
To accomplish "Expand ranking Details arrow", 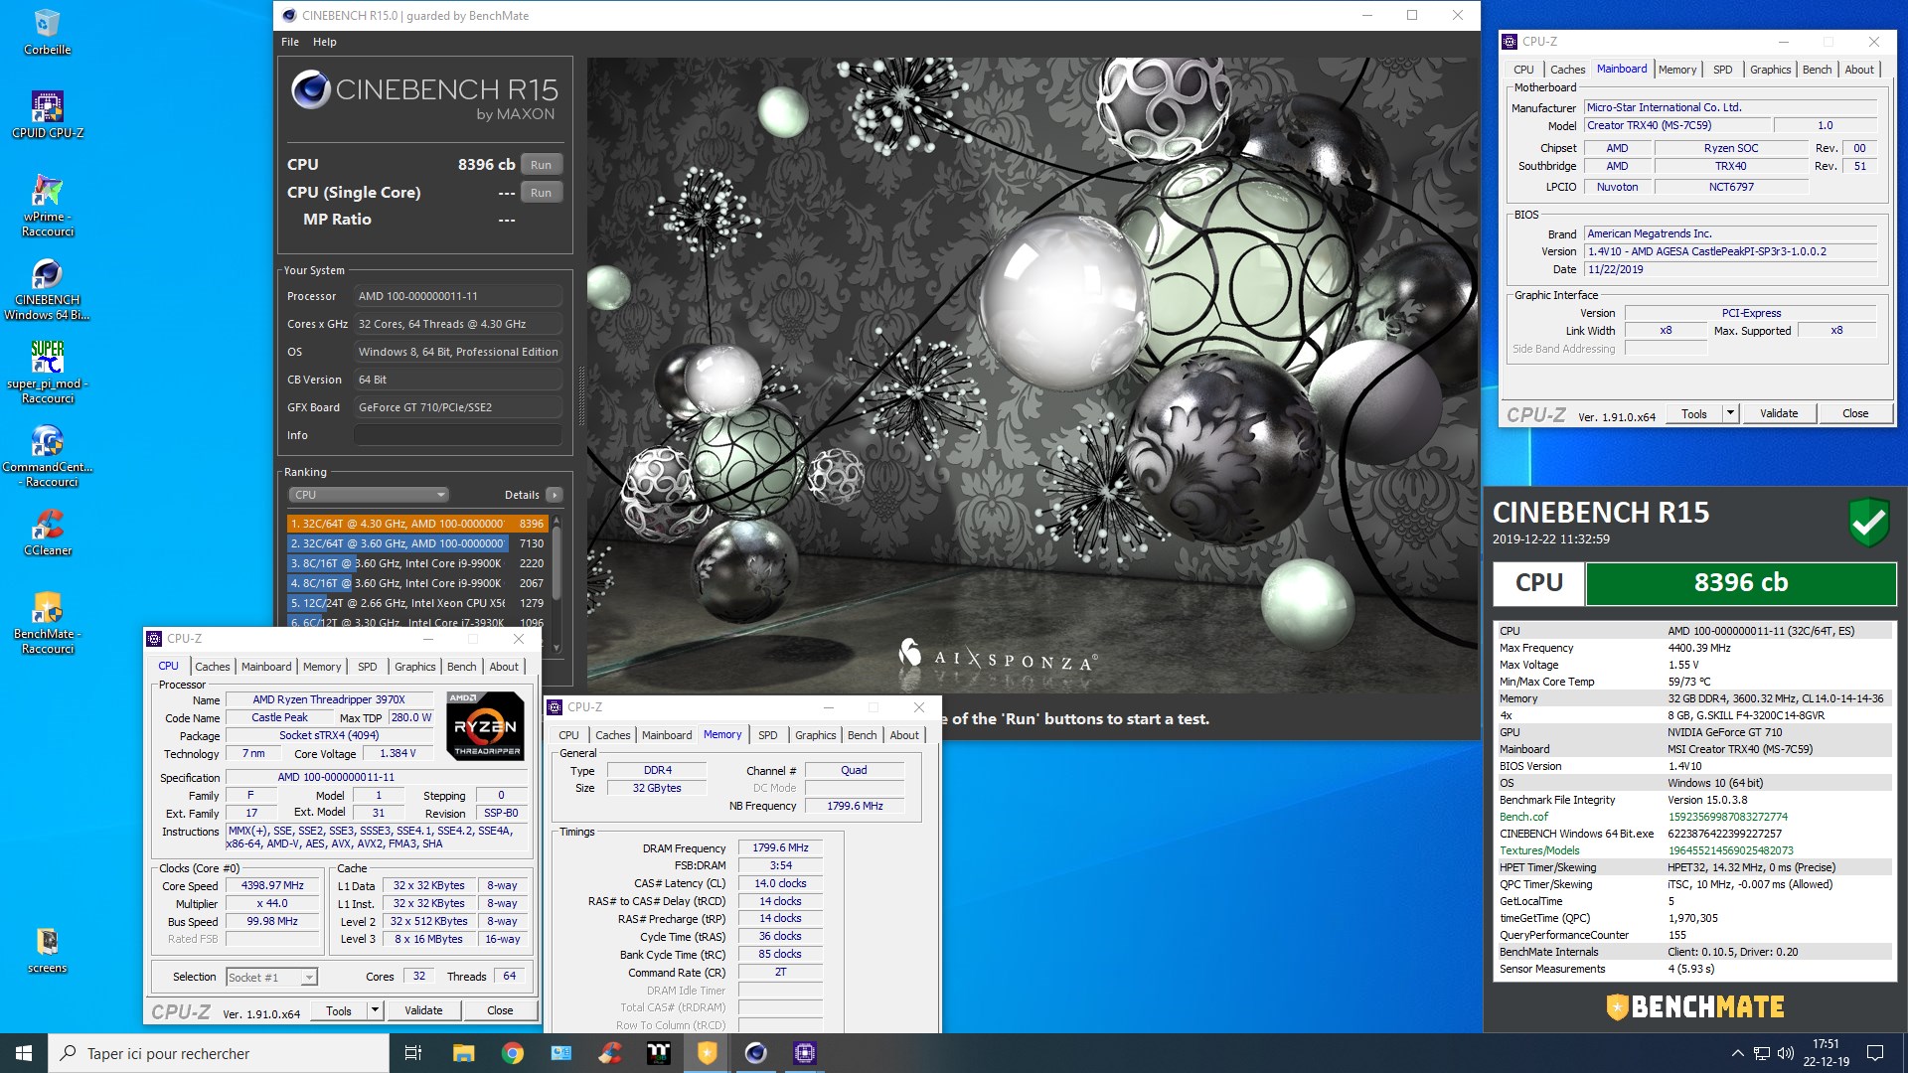I will click(555, 495).
